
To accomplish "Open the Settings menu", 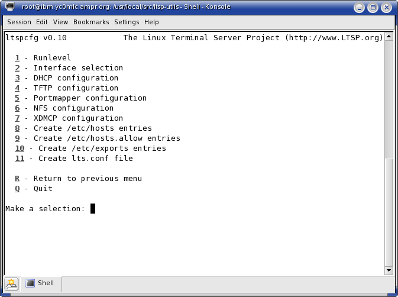I will click(127, 22).
